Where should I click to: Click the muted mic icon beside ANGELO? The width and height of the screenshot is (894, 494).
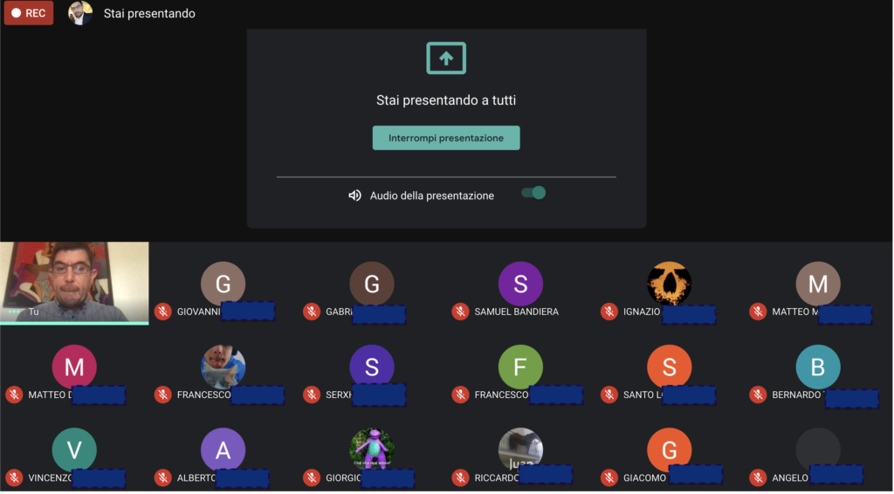pyautogui.click(x=759, y=477)
